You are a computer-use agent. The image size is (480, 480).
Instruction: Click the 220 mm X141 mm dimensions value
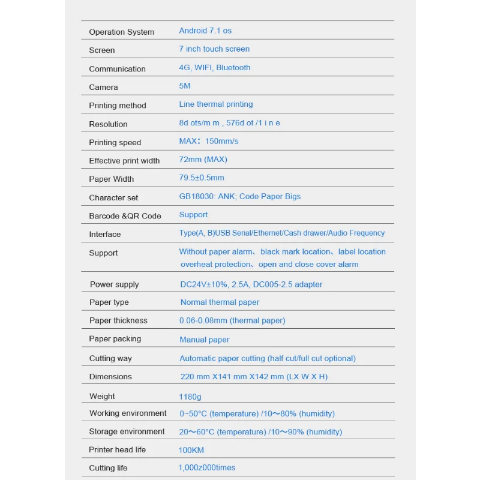click(254, 377)
